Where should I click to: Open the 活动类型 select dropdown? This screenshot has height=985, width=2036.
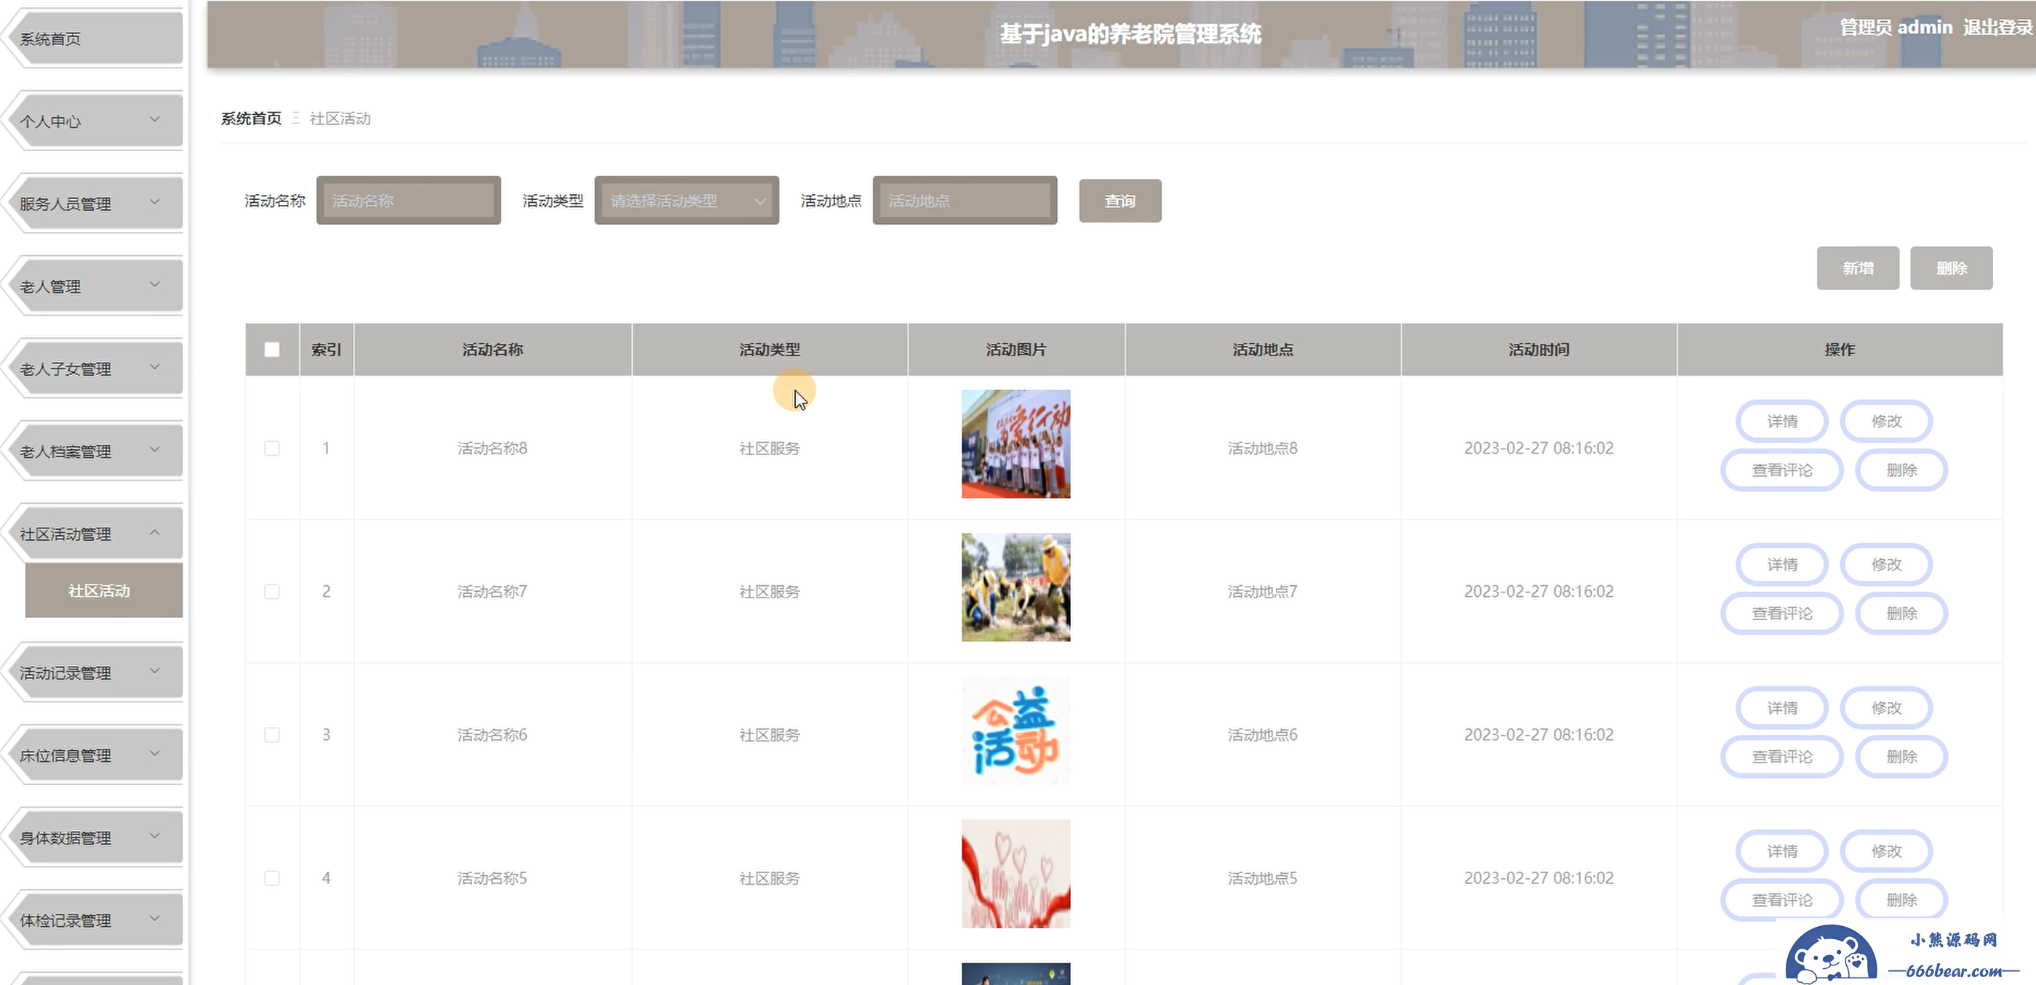point(686,201)
